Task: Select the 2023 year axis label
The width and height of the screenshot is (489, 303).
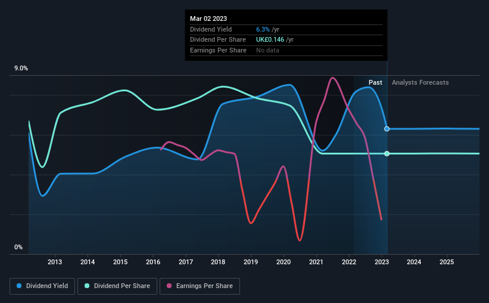Action: [x=382, y=262]
